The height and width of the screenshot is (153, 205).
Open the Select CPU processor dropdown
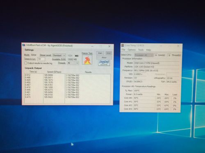(144, 55)
